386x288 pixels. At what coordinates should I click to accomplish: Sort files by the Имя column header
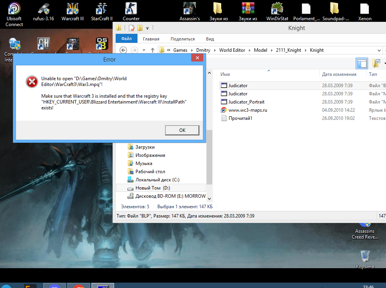269,74
